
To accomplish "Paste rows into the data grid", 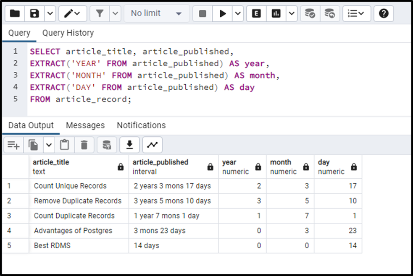I will [x=64, y=144].
